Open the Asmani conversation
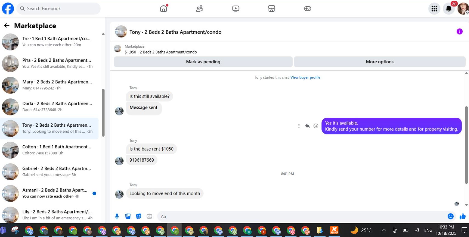Image resolution: width=469 pixels, height=237 pixels. pos(49,193)
